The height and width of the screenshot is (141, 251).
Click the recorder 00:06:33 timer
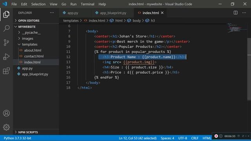(230, 136)
